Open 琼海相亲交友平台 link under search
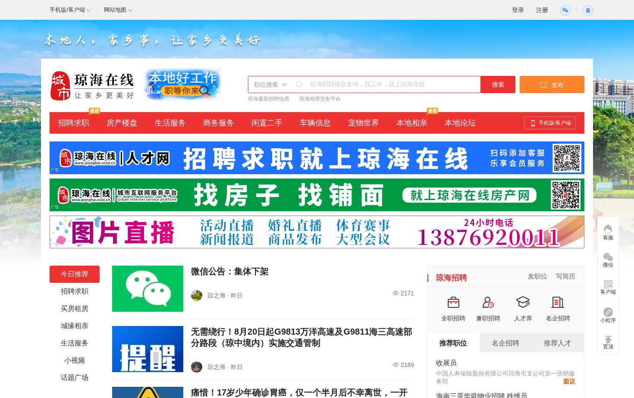 [320, 99]
